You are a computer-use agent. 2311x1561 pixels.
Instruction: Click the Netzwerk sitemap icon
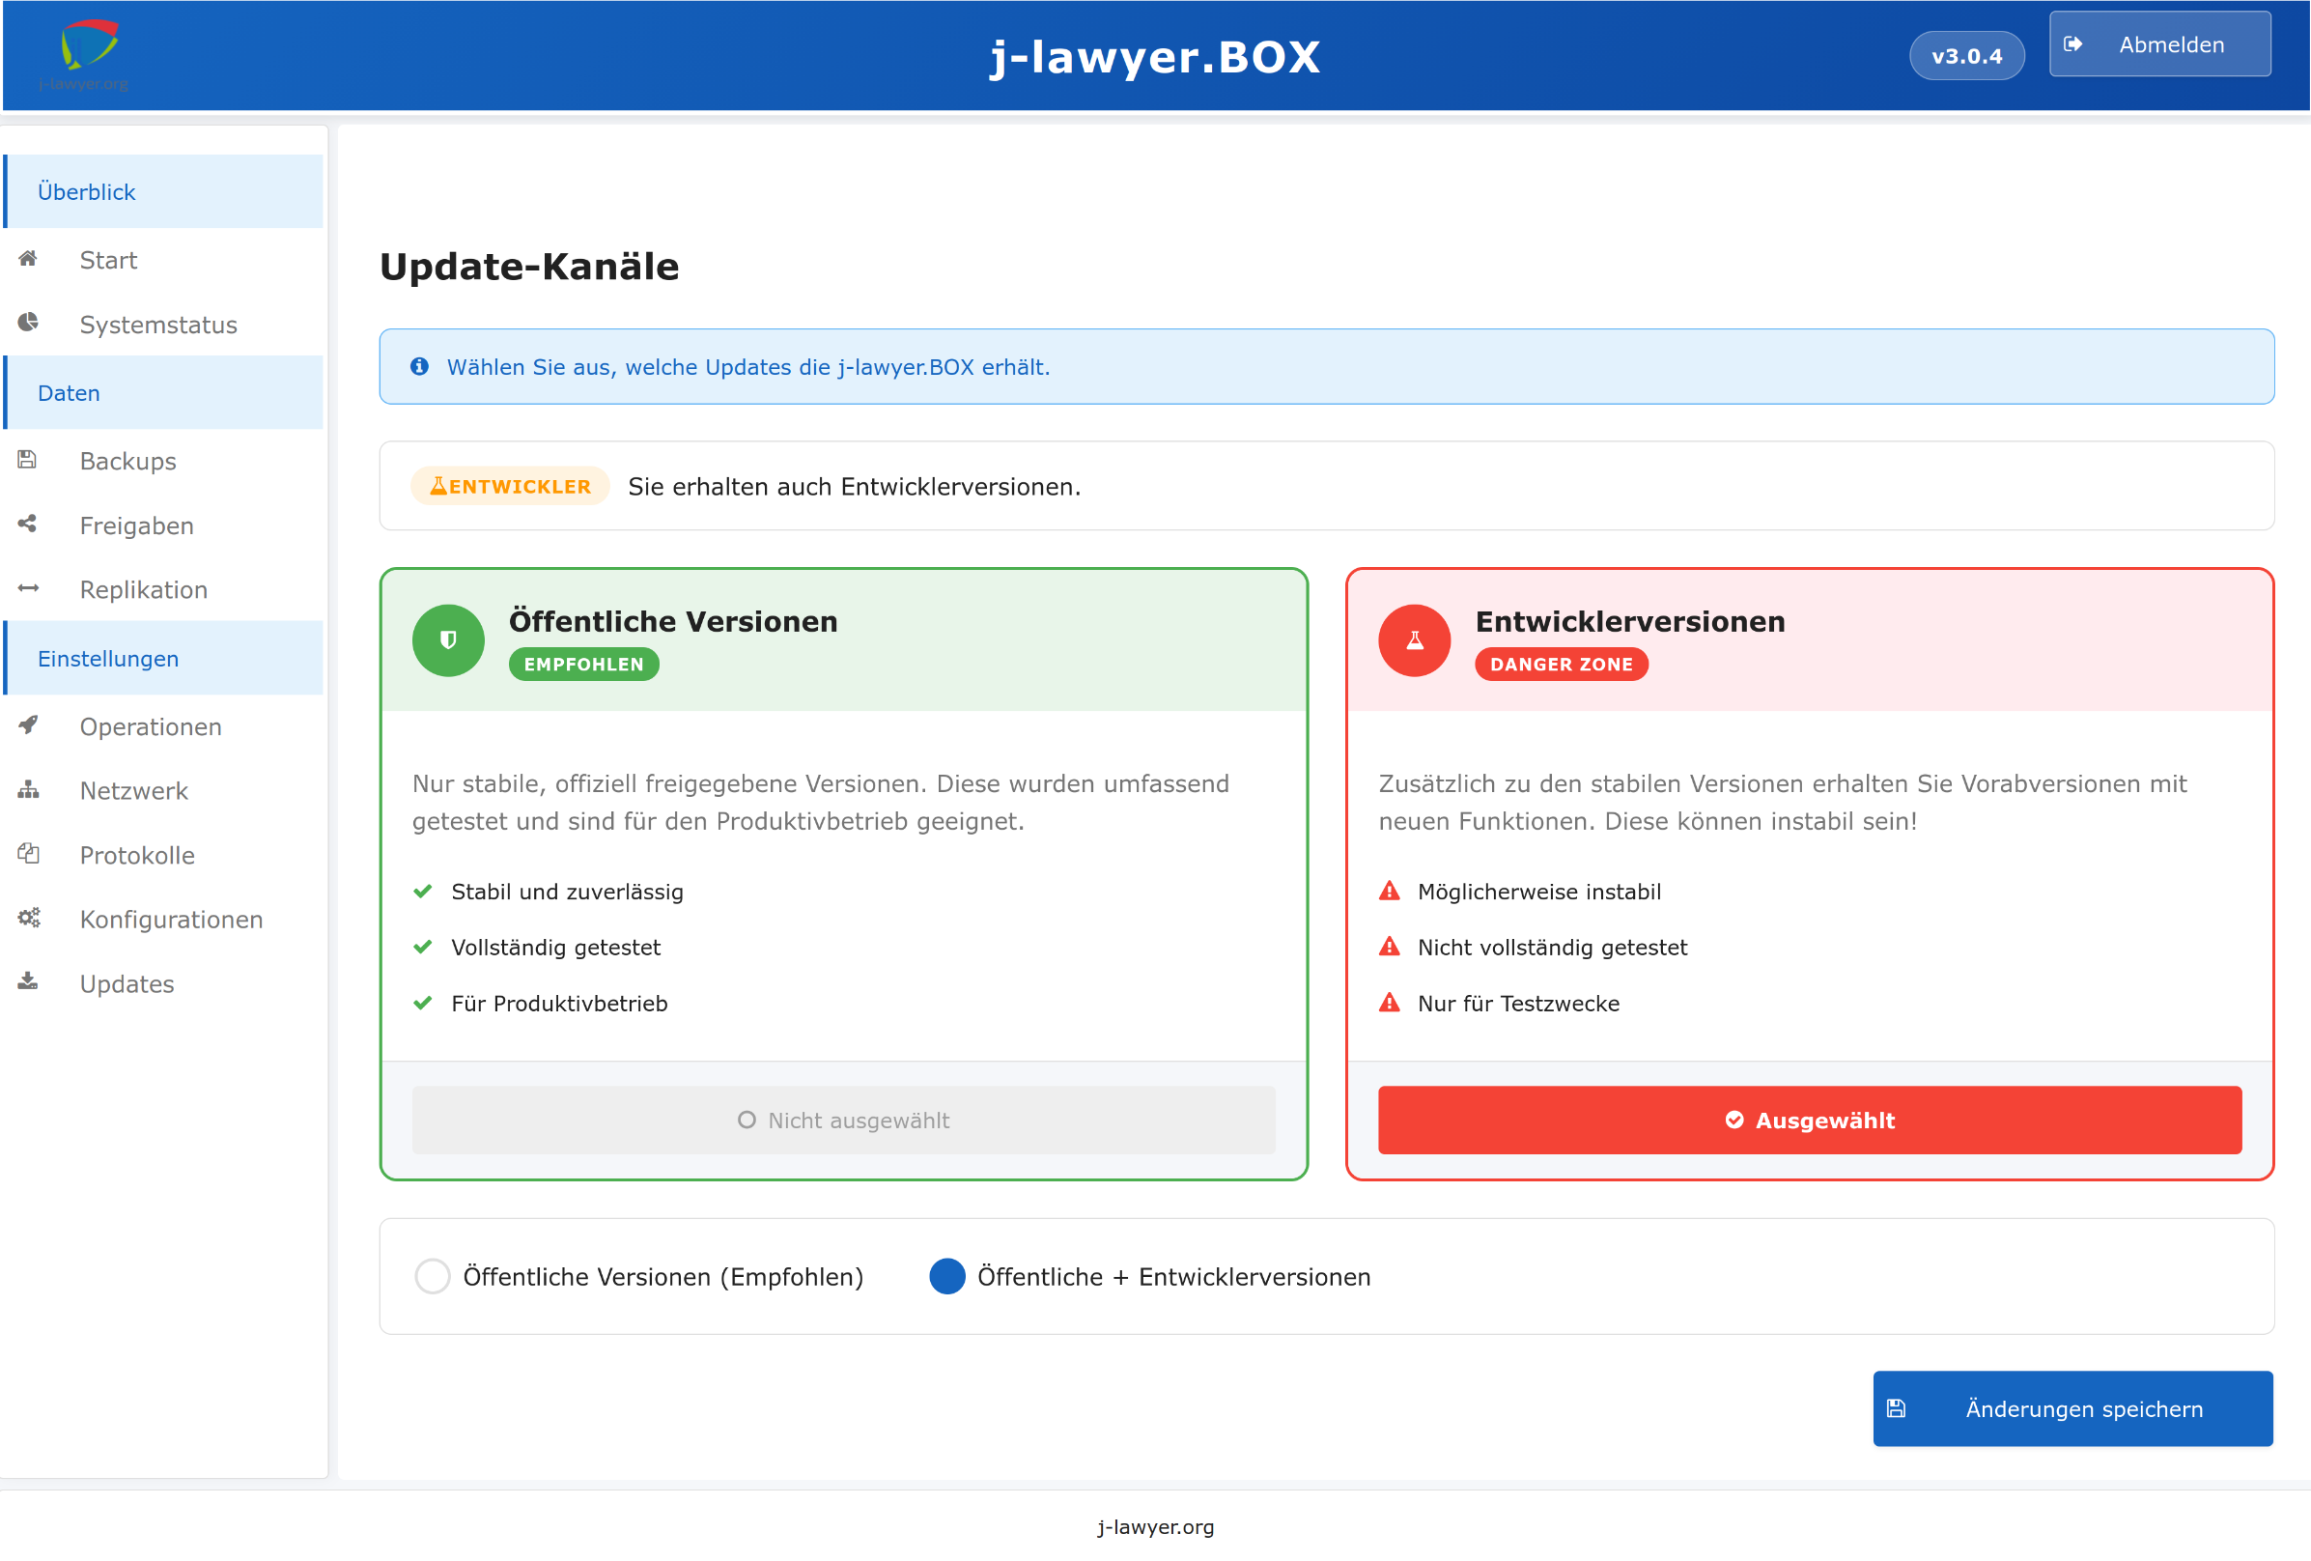tap(28, 790)
